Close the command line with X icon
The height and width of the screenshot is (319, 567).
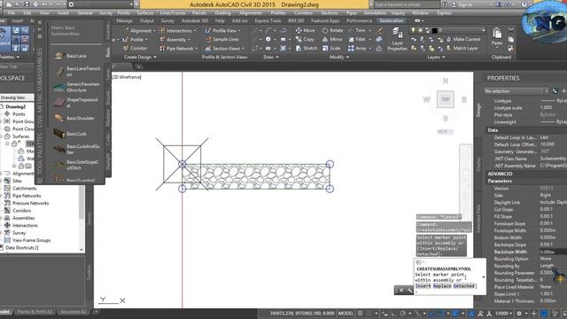[x=401, y=290]
